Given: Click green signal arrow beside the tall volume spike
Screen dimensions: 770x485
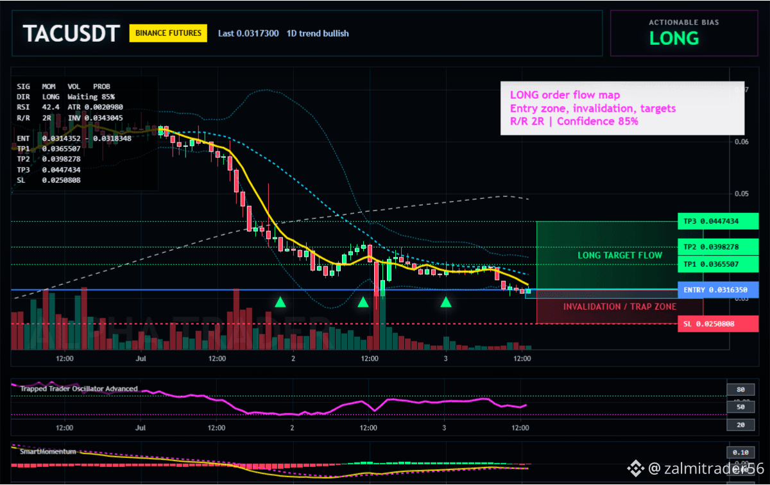Looking at the screenshot, I should coord(363,302).
